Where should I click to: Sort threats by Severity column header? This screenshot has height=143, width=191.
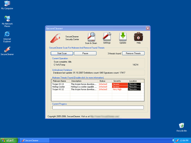point(119,81)
